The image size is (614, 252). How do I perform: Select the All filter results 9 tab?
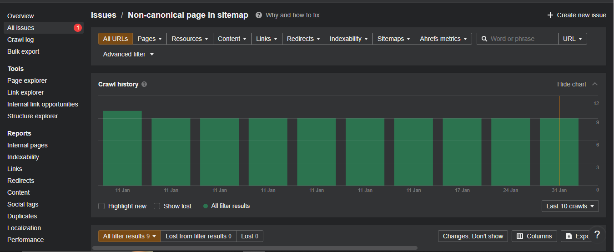[130, 236]
